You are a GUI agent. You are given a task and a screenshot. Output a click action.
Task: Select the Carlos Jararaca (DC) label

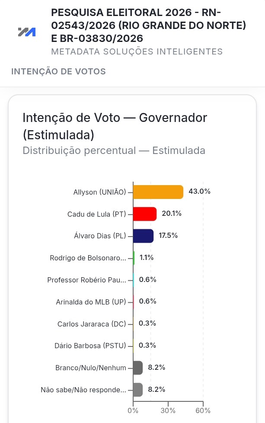[92, 324]
